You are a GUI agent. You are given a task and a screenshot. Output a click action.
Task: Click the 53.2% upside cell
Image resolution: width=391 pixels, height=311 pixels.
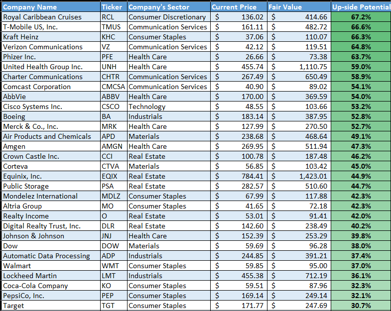361,106
